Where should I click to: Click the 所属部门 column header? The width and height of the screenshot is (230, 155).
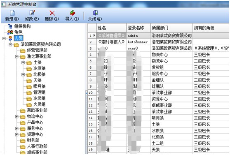tap(172, 28)
